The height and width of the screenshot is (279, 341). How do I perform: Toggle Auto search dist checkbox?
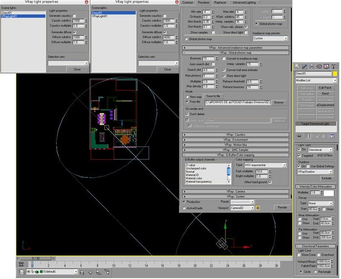(213, 64)
